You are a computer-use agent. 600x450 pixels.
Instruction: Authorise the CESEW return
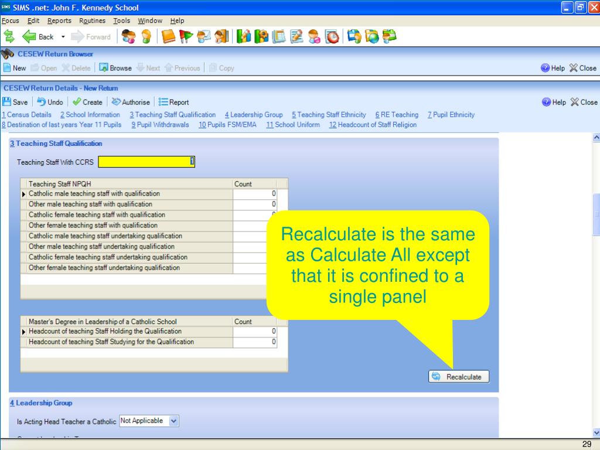point(131,102)
